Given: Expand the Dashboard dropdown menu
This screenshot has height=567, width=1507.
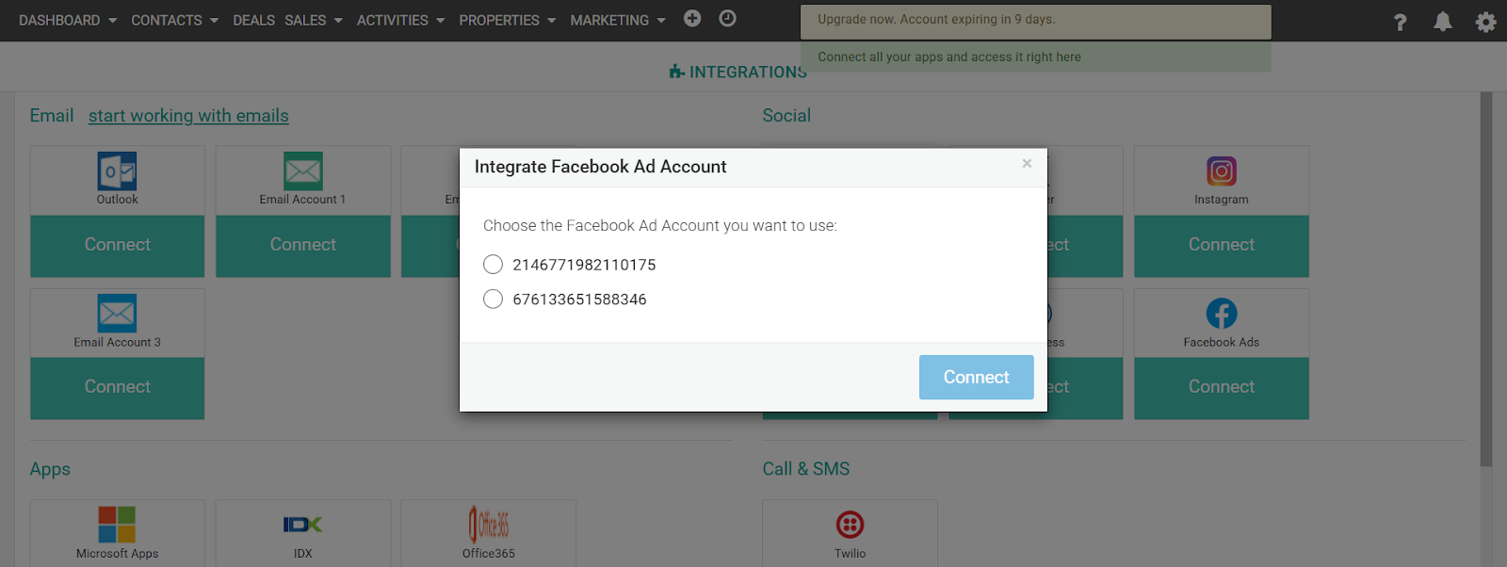Looking at the screenshot, I should click(x=68, y=20).
